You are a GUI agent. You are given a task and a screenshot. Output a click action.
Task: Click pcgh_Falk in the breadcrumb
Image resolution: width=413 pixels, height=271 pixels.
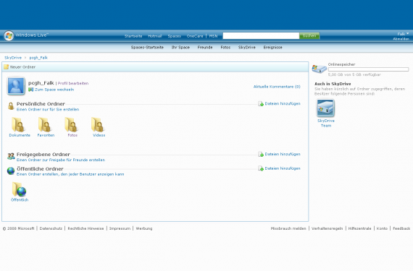click(38, 58)
